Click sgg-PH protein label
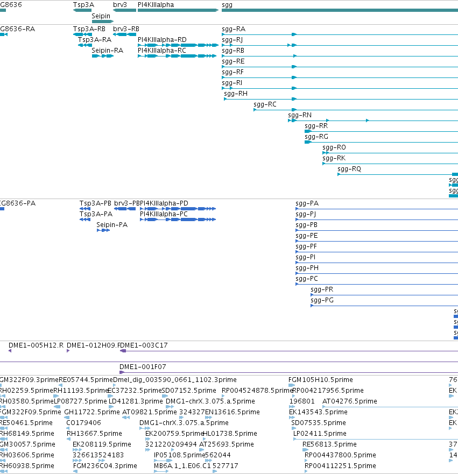This screenshot has height=474, width=458. click(307, 268)
